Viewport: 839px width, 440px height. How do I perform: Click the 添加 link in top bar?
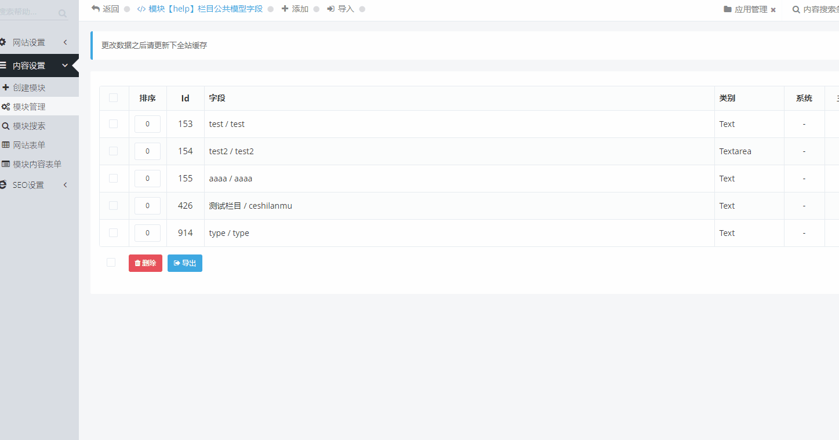300,9
